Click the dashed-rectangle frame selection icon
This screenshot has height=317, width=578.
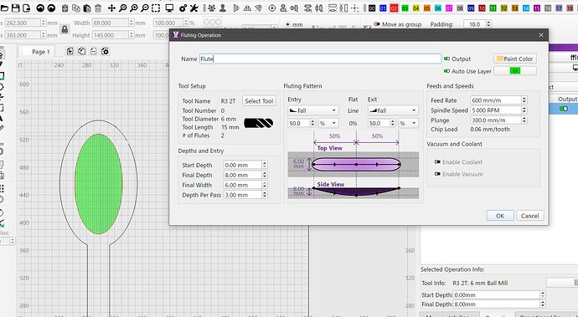pyautogui.click(x=156, y=8)
